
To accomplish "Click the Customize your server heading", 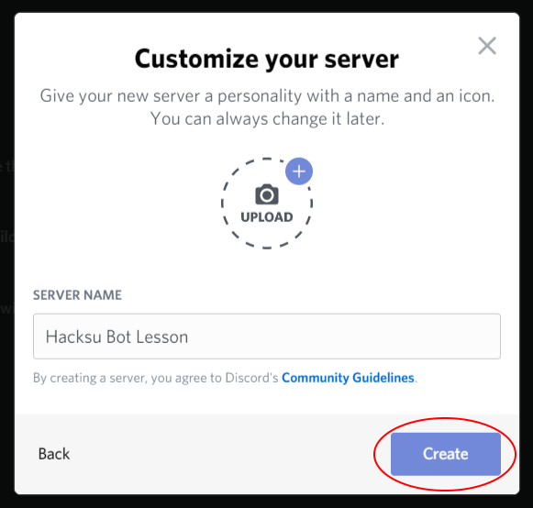I will pyautogui.click(x=267, y=59).
